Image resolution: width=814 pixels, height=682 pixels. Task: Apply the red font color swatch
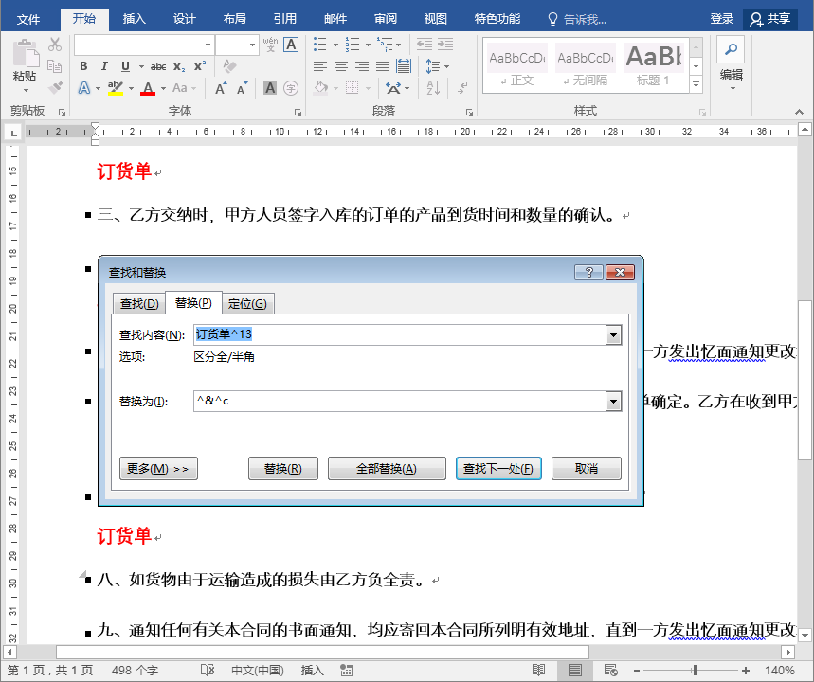(x=147, y=88)
